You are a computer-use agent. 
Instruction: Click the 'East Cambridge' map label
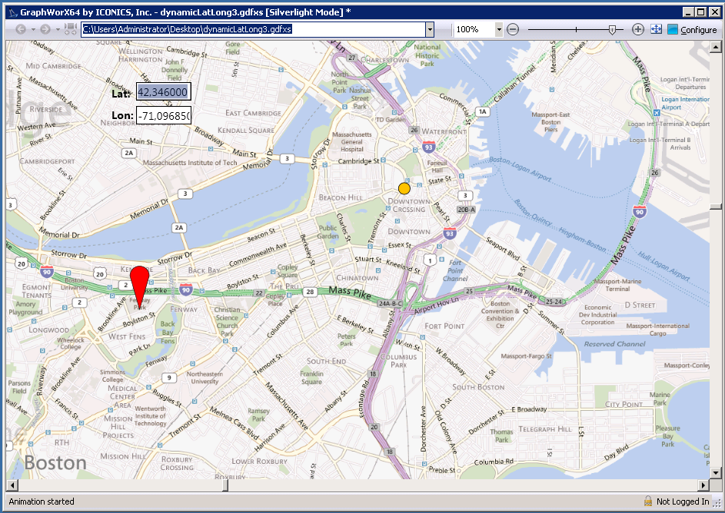[x=253, y=113]
